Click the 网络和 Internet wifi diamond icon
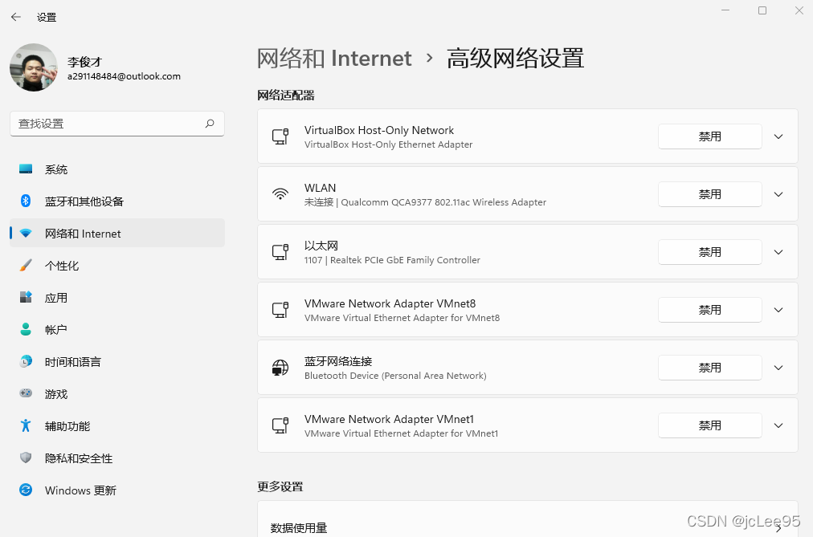The image size is (813, 537). (26, 234)
